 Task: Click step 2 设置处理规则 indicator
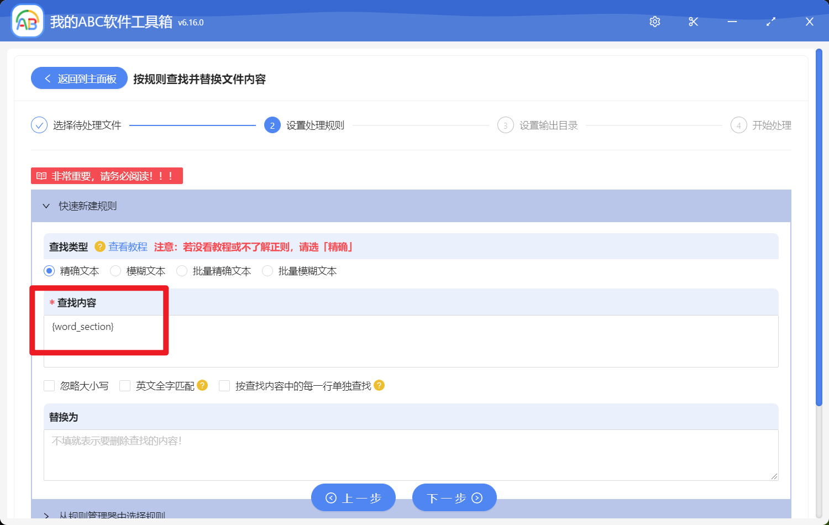pyautogui.click(x=272, y=125)
